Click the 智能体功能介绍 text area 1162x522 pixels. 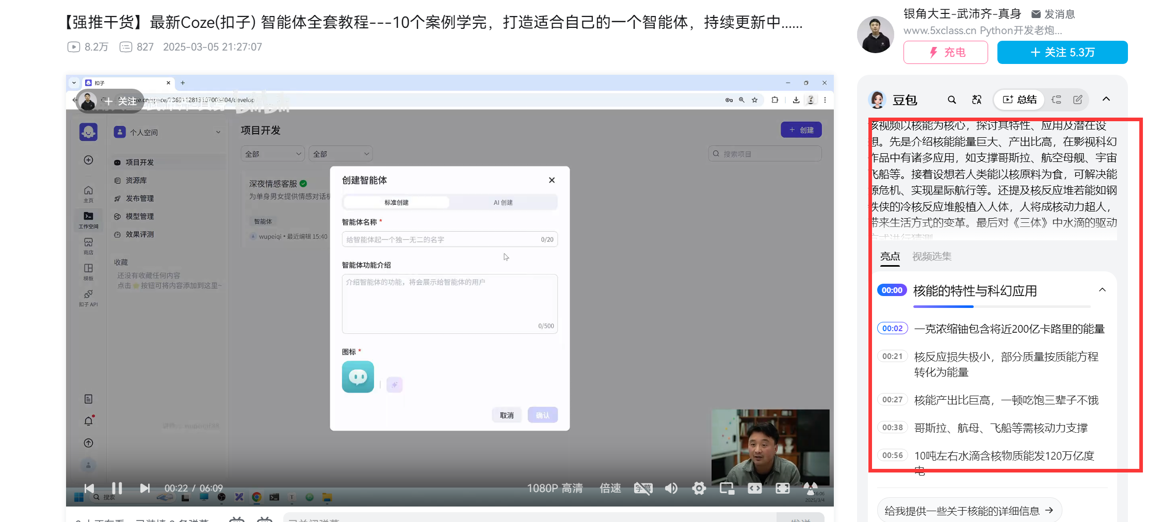449,304
